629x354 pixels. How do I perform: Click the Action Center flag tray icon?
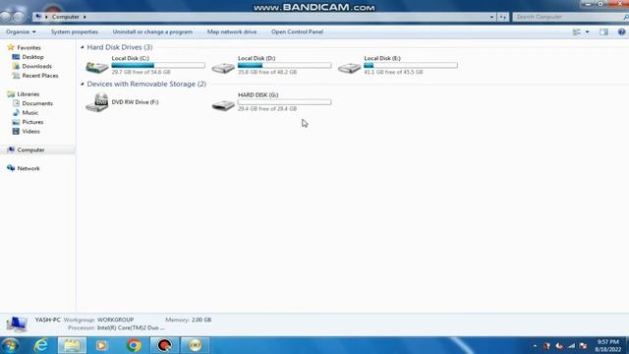(x=583, y=345)
